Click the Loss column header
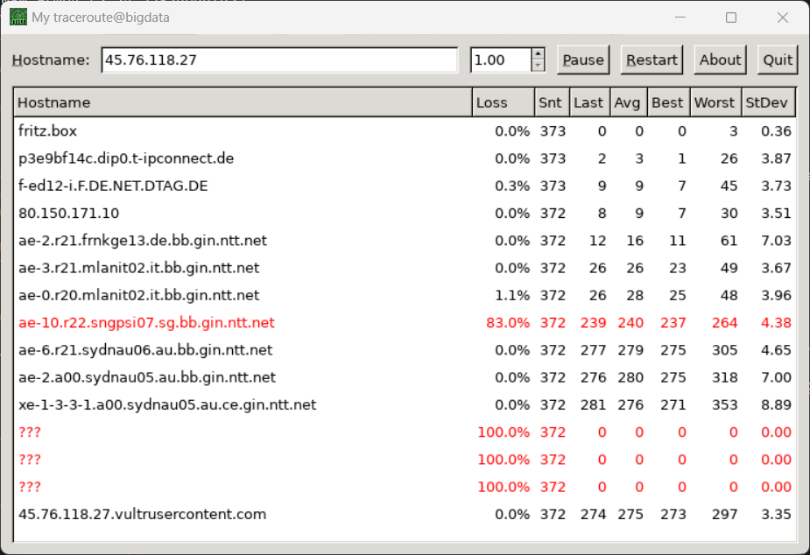Image resolution: width=810 pixels, height=555 pixels. [504, 102]
